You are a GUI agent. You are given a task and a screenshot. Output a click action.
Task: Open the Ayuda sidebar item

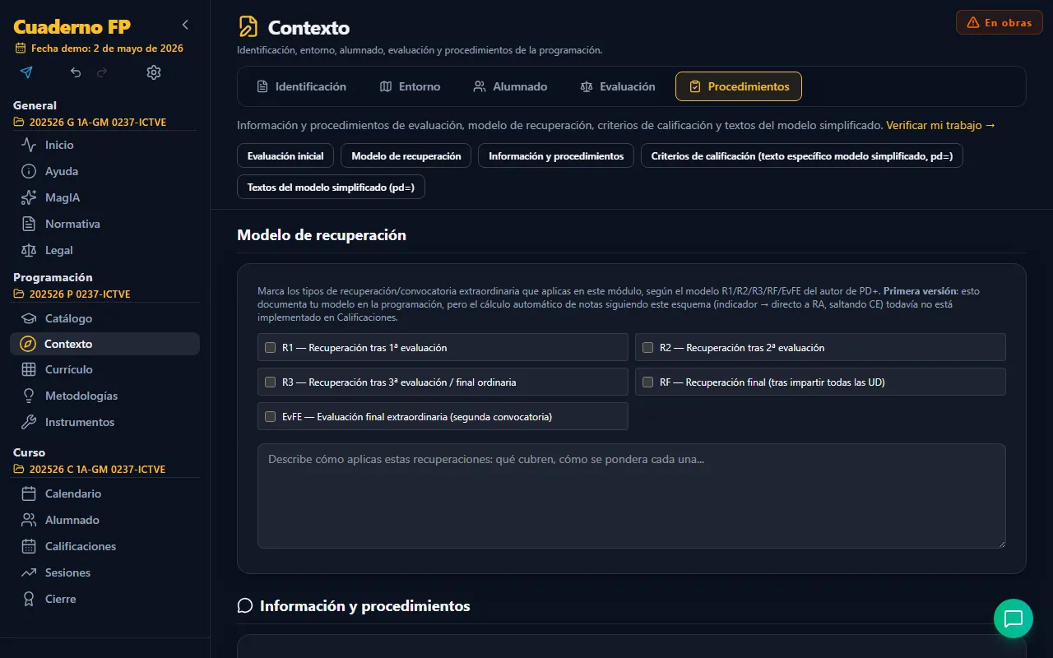[104, 171]
